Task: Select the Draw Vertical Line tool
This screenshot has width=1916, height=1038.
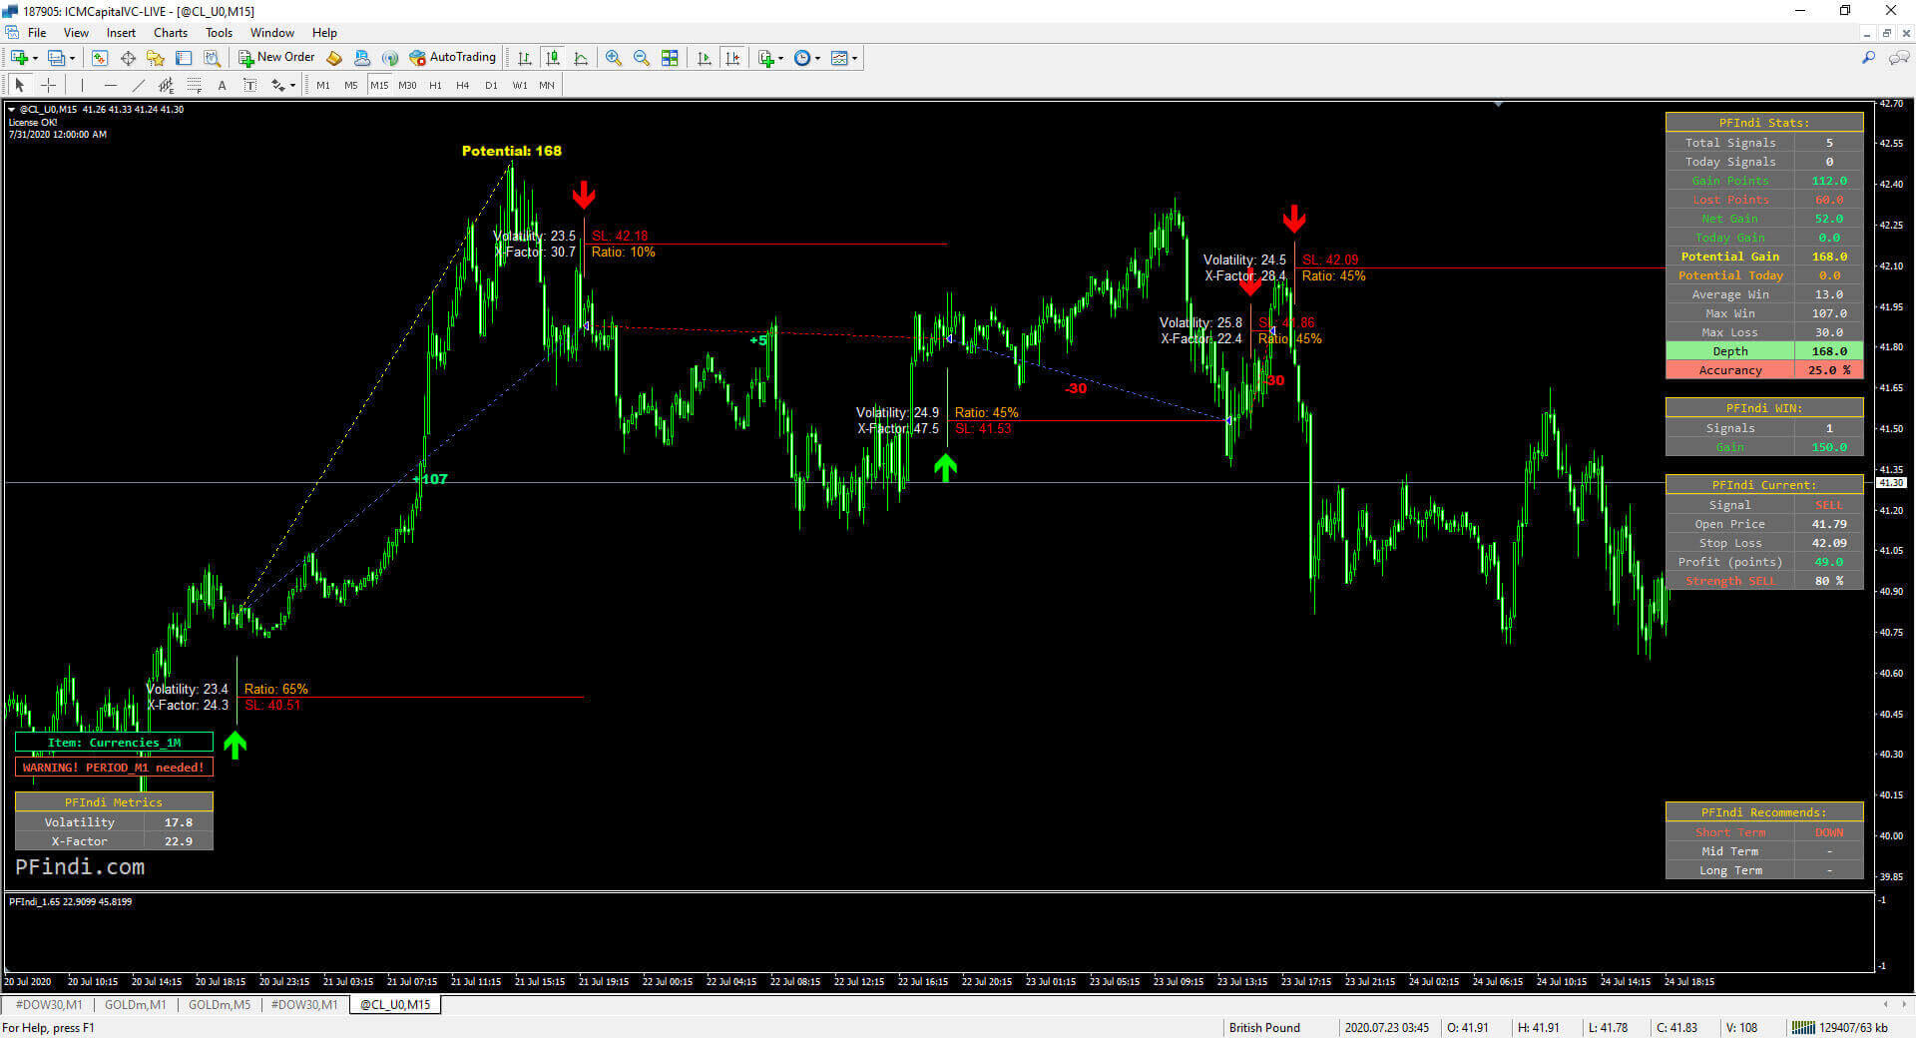Action: (x=82, y=85)
